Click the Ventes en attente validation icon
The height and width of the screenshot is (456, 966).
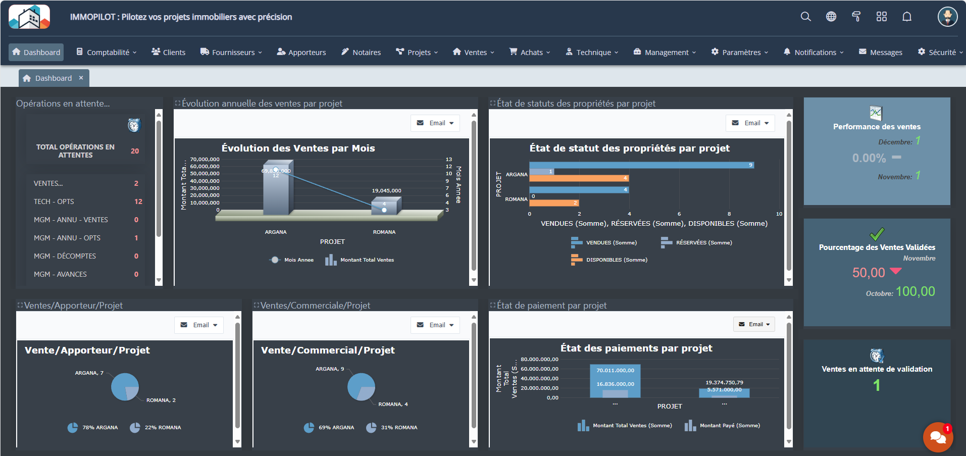[877, 356]
